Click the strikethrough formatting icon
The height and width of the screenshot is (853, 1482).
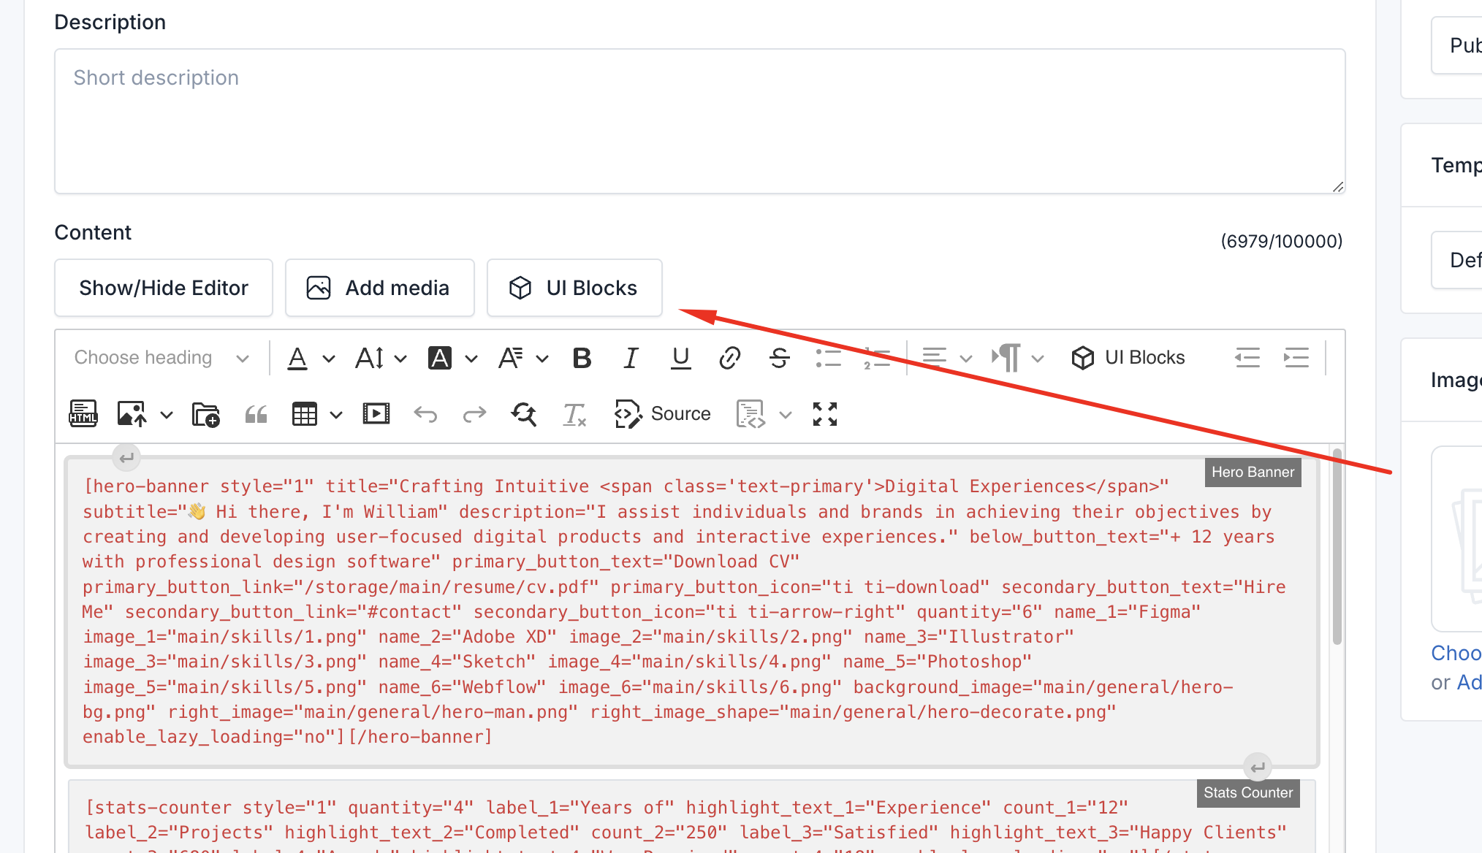(x=779, y=357)
